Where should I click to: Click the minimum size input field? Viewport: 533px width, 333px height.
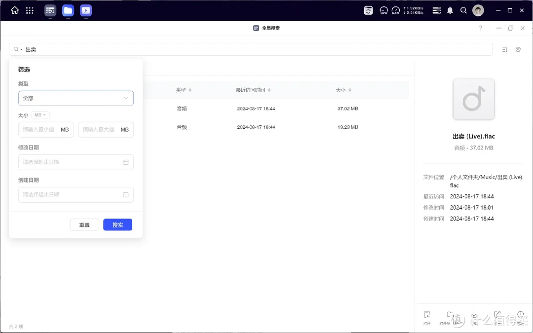(x=39, y=130)
